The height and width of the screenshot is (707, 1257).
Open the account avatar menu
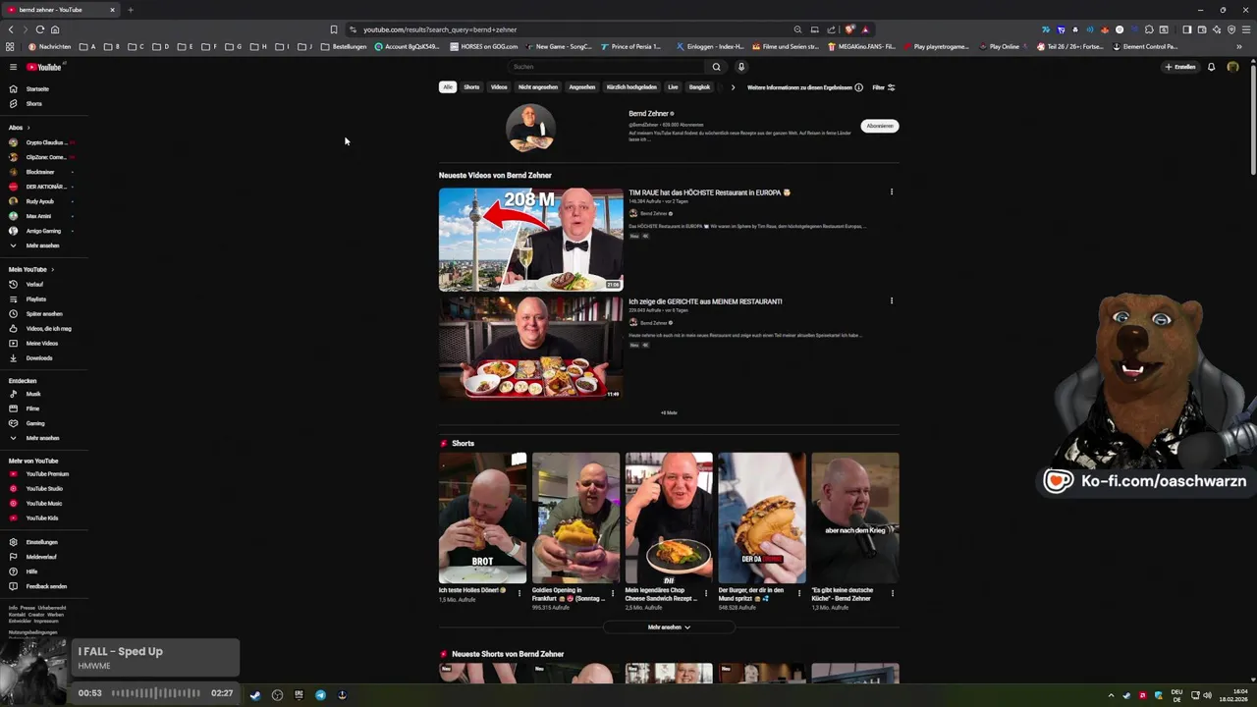point(1232,67)
